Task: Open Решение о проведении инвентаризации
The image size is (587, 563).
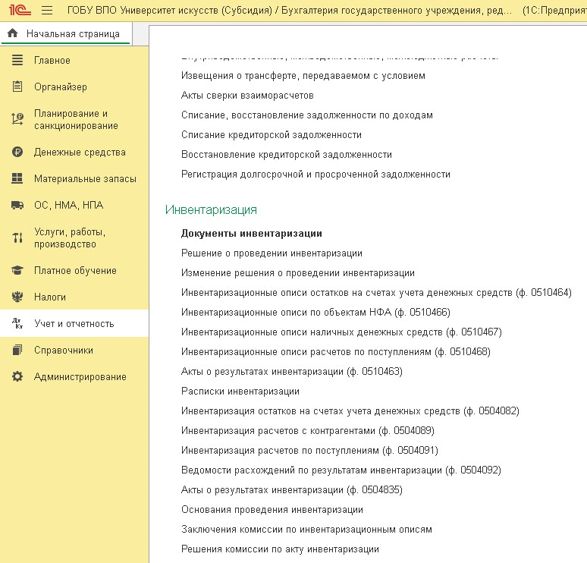Action: pyautogui.click(x=272, y=253)
